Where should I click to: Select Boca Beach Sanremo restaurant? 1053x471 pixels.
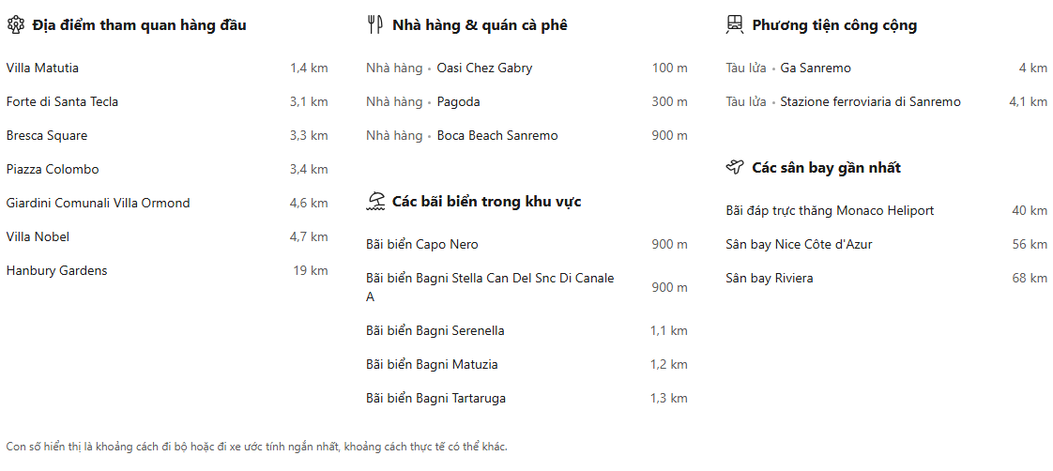click(497, 136)
